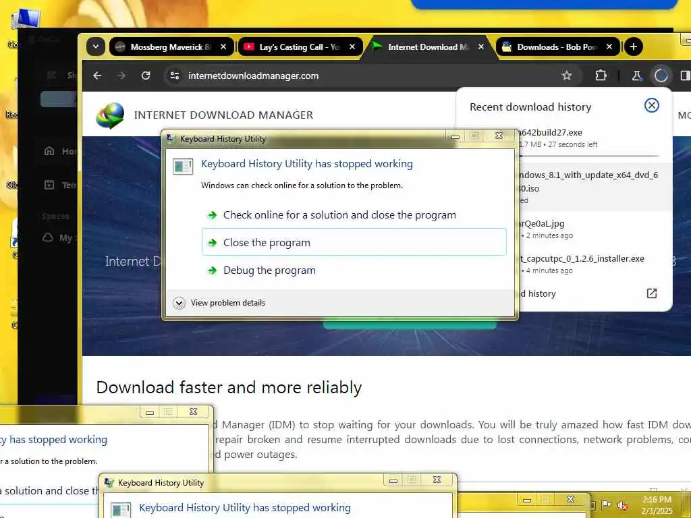Image resolution: width=691 pixels, height=518 pixels.
Task: Open Action Center flag icon in system tray
Action: point(607,505)
